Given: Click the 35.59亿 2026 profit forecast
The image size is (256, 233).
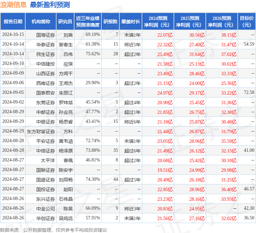Looking at the screenshot, I should (x=229, y=141).
